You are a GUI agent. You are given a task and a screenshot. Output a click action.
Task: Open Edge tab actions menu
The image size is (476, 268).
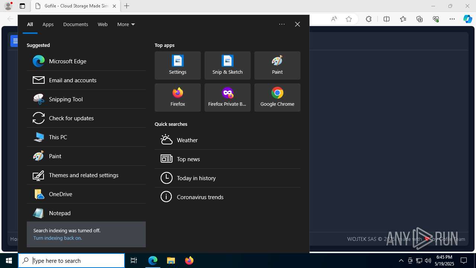tap(22, 6)
